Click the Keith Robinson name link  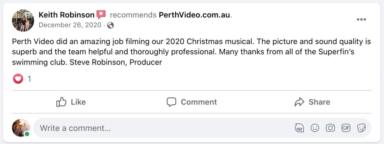(x=67, y=15)
